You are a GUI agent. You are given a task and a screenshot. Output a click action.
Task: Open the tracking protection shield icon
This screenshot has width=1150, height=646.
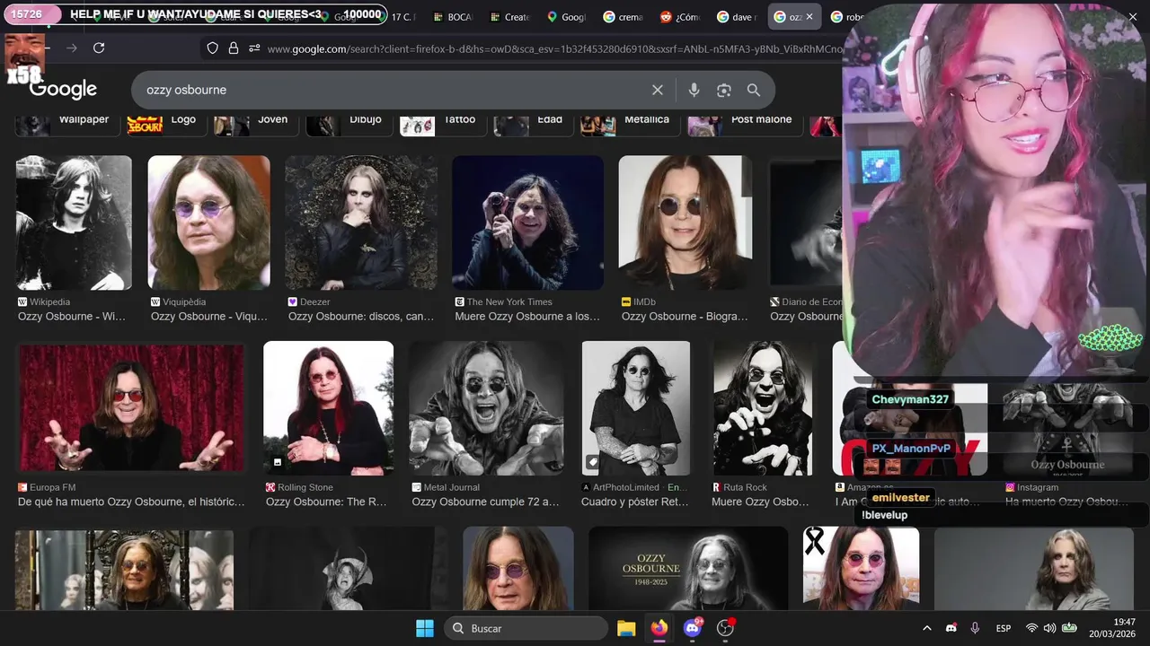coord(212,48)
